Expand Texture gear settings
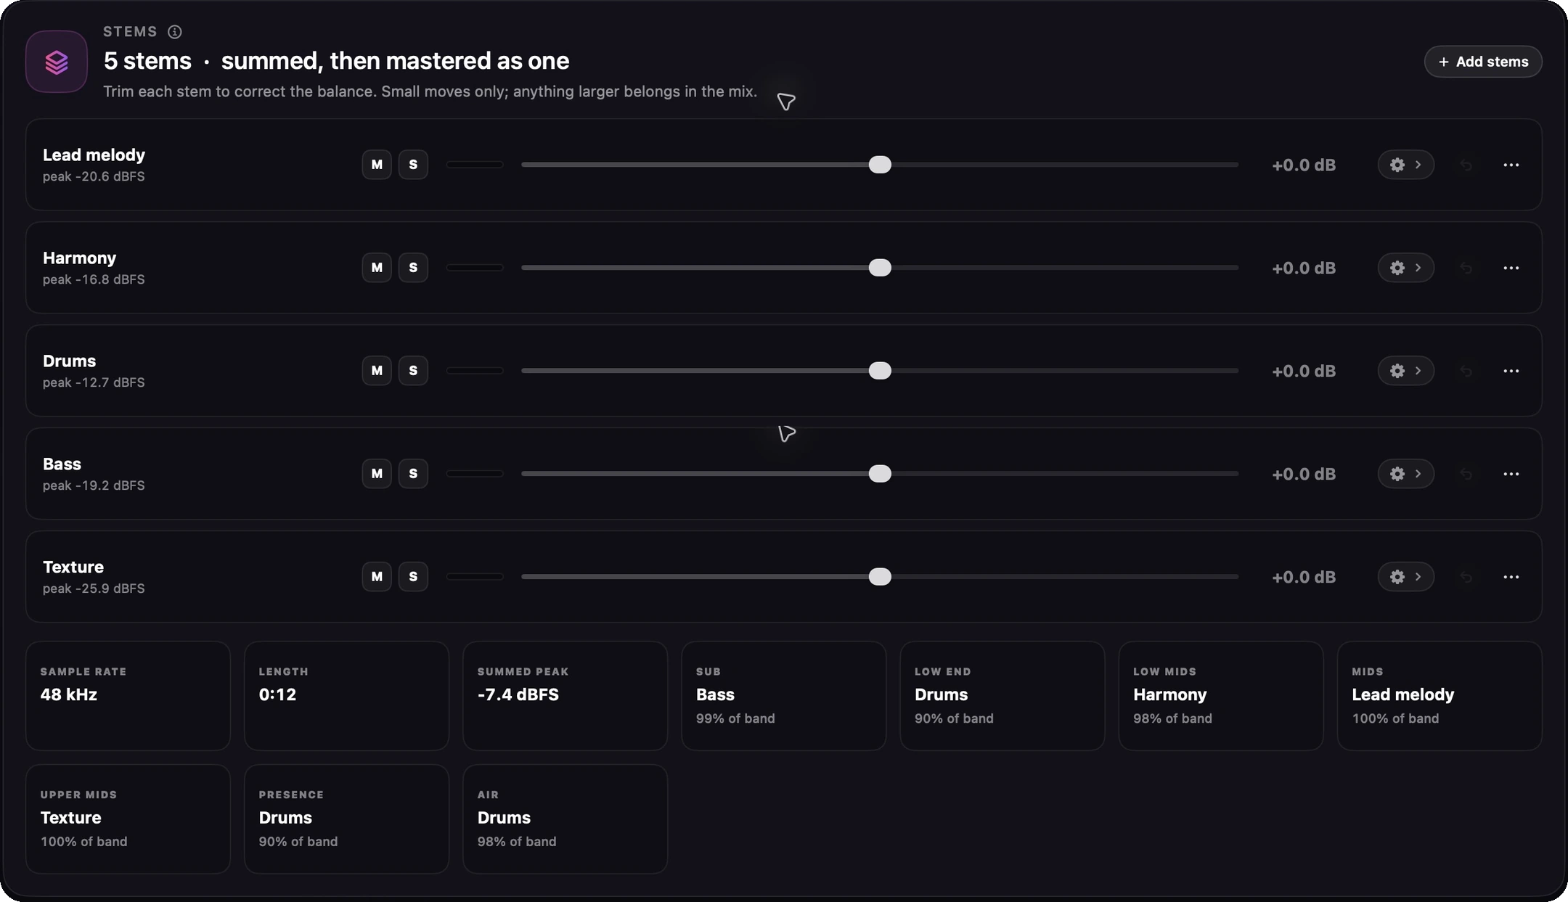1568x902 pixels. point(1406,577)
